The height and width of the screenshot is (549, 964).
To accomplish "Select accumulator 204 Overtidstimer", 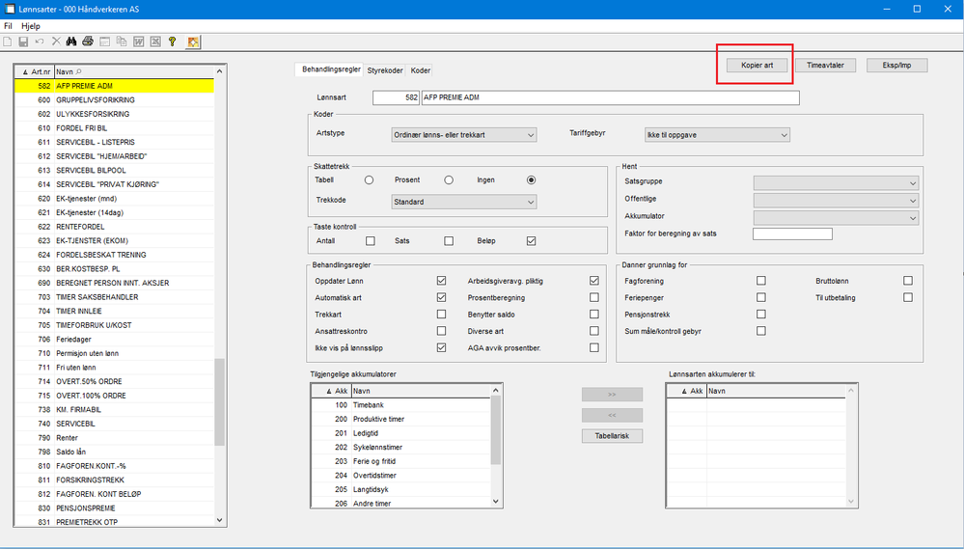I will click(400, 476).
